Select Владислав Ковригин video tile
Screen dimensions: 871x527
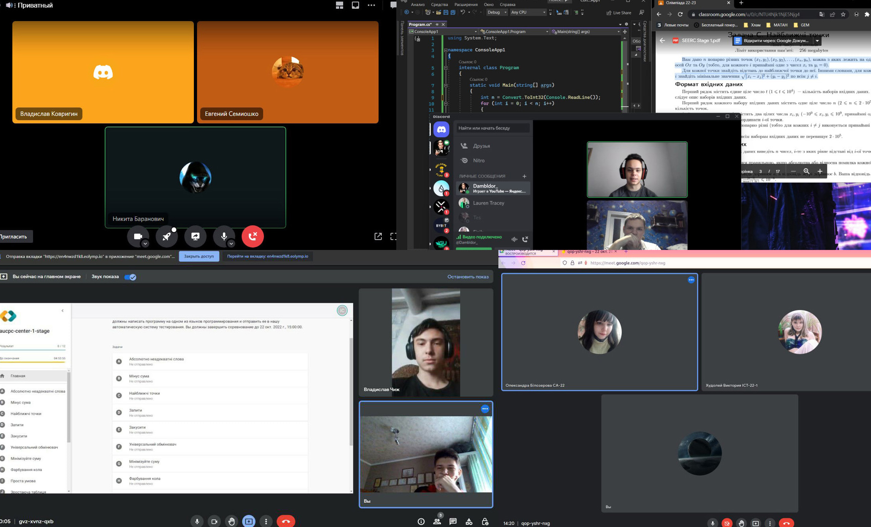coord(103,72)
